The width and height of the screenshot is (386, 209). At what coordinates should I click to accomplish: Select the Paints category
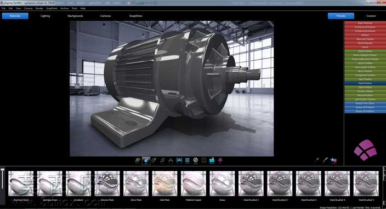tap(365, 47)
